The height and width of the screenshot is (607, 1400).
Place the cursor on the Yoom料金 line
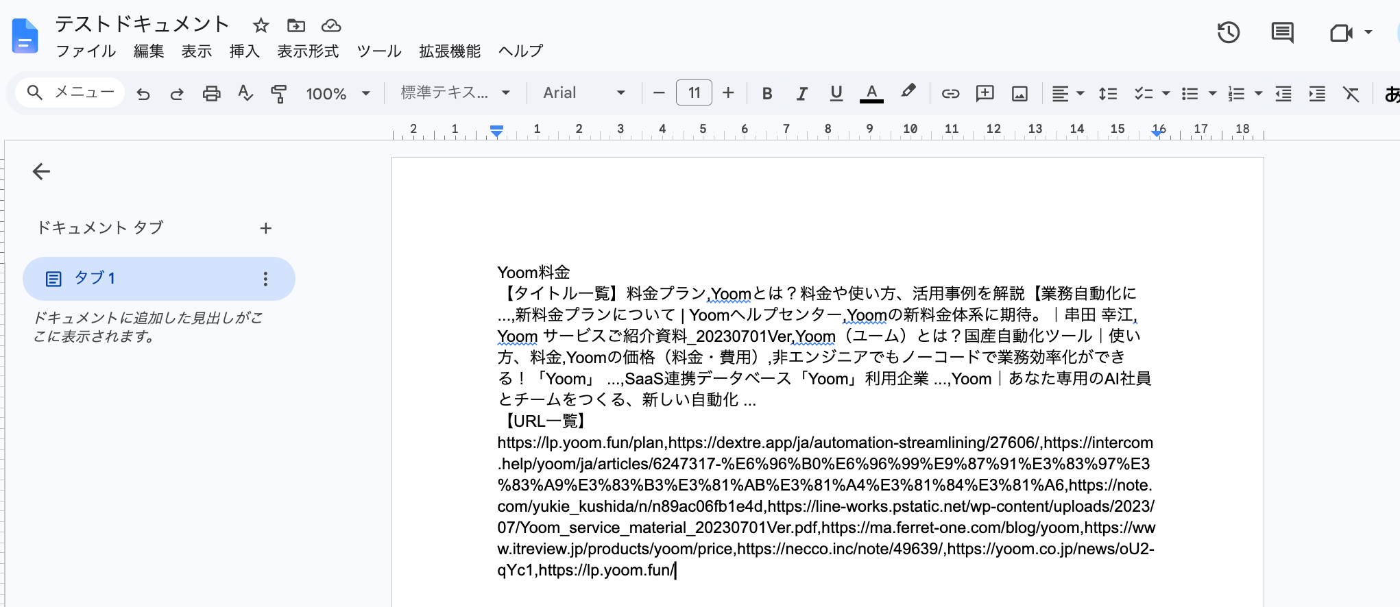pos(533,273)
